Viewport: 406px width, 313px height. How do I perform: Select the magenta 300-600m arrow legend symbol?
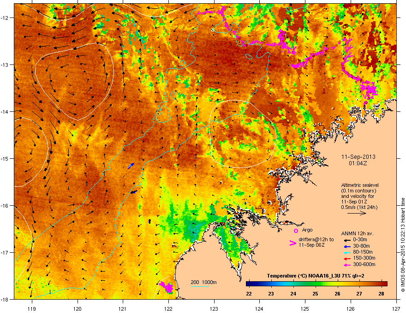coord(347,265)
